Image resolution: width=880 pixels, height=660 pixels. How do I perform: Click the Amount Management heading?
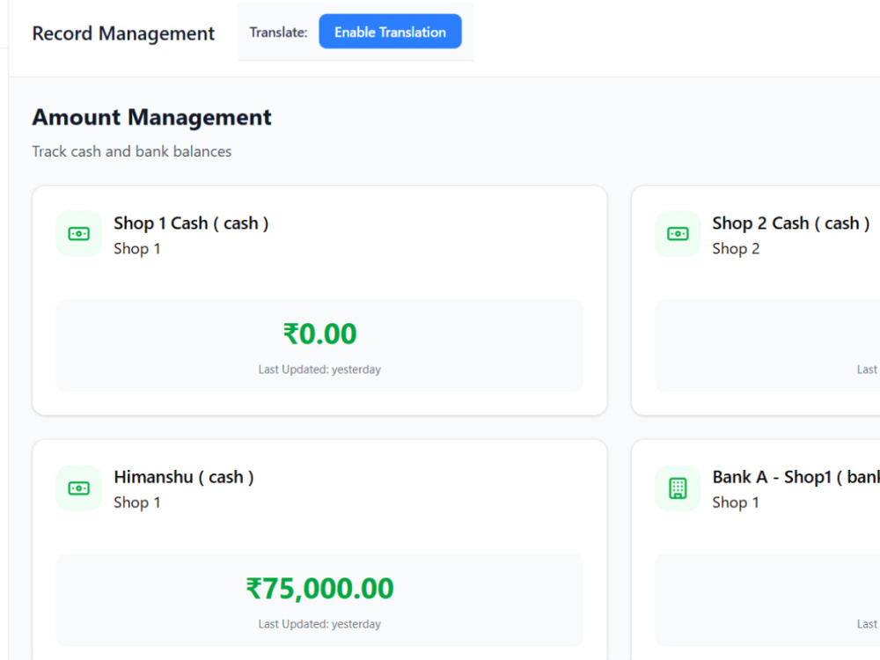point(151,117)
